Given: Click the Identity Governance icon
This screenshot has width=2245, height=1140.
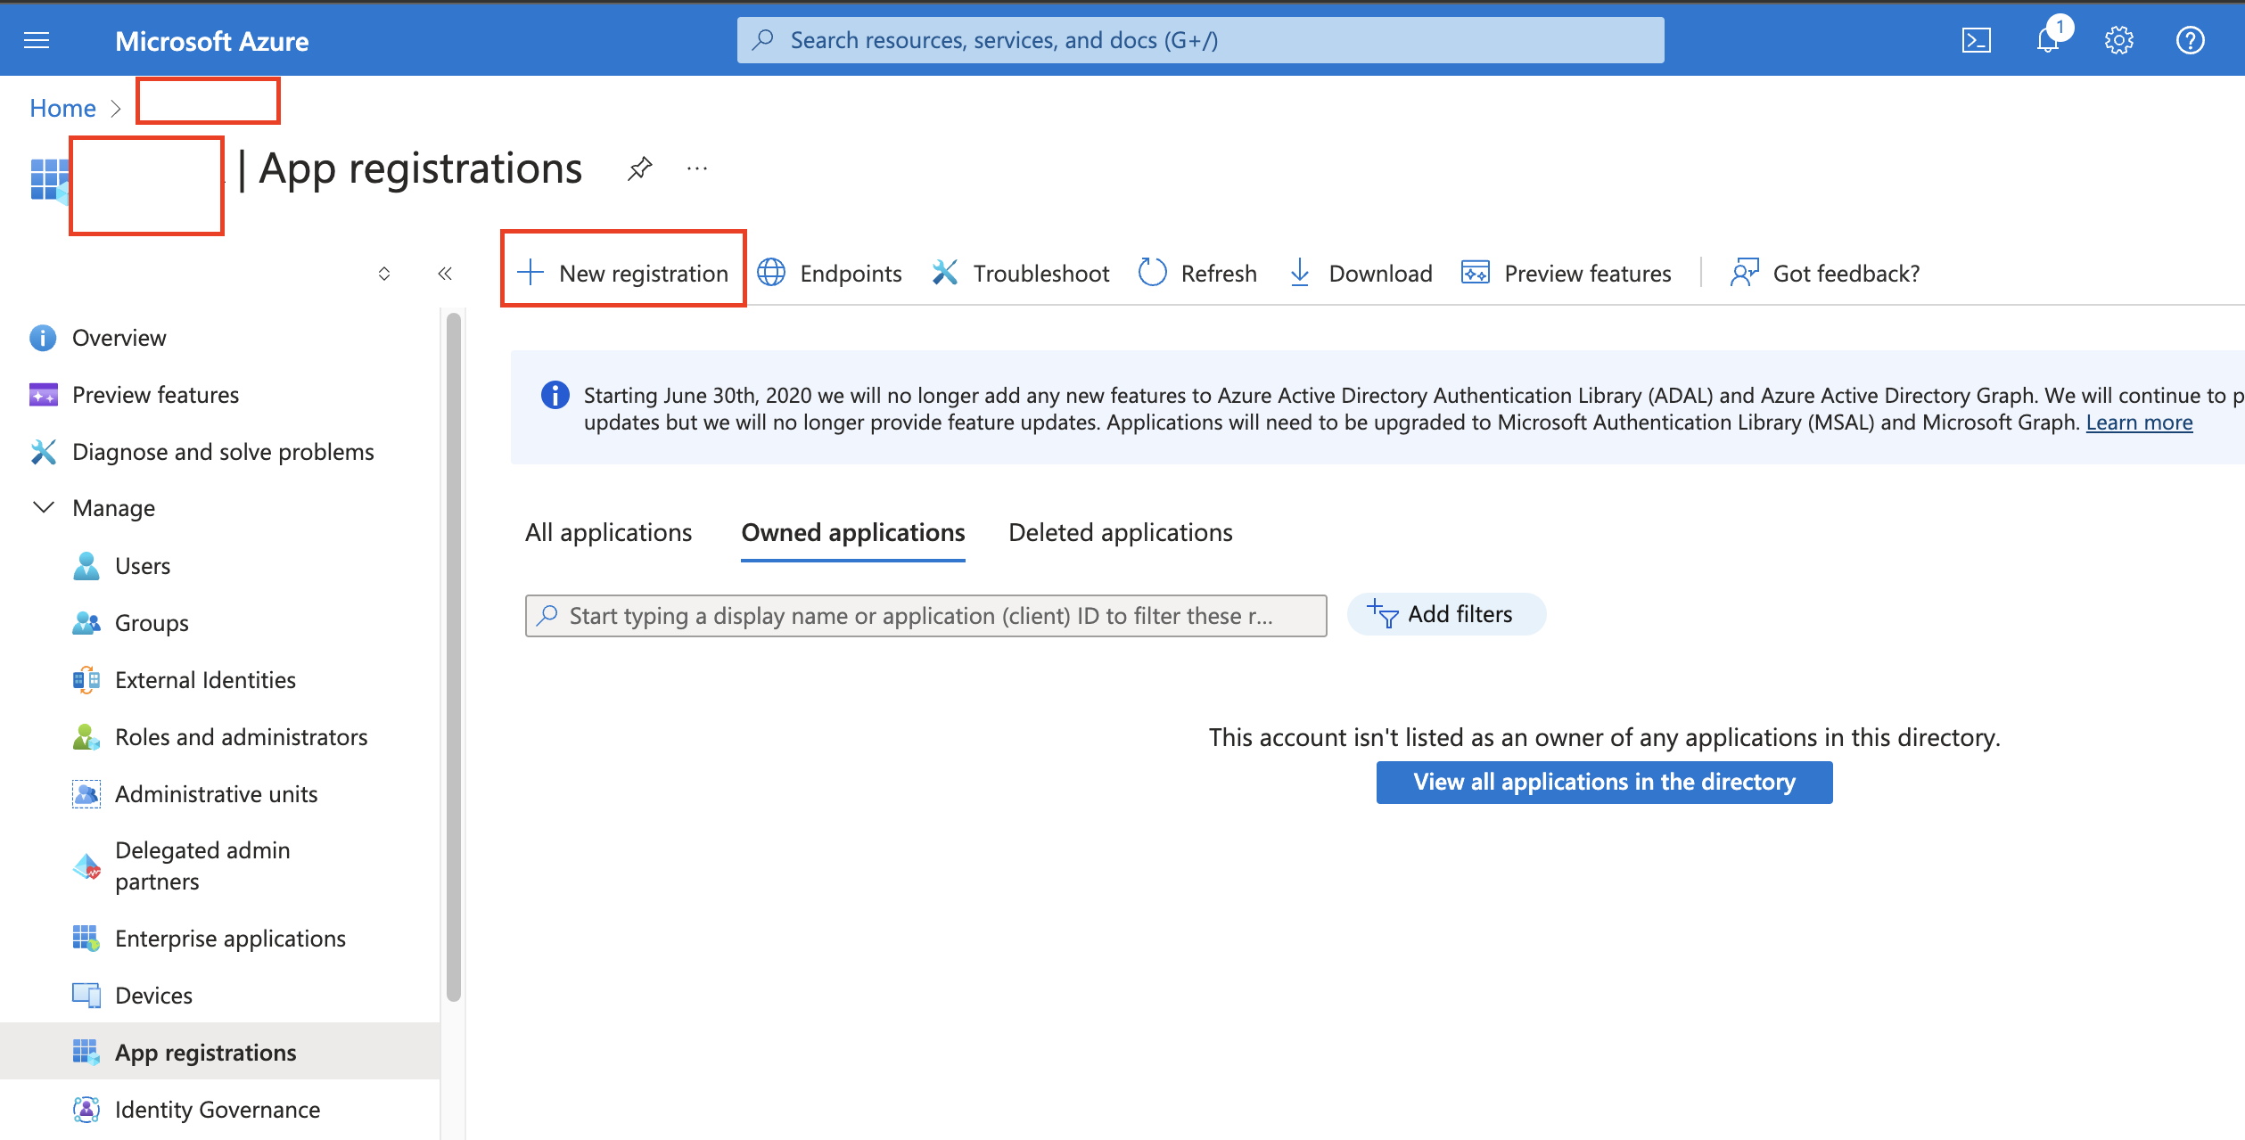Looking at the screenshot, I should (x=86, y=1110).
